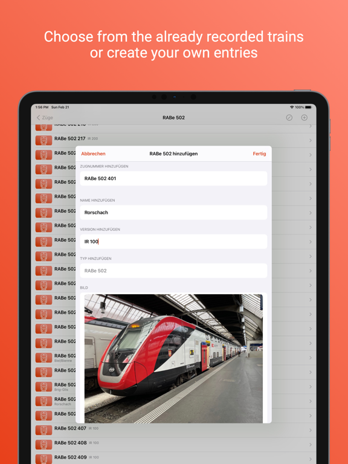Open the RABe 502 409 entry
Viewport: 348px width, 464px height.
pyautogui.click(x=173, y=459)
